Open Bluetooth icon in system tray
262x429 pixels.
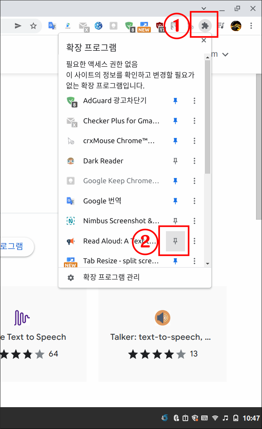[176, 418]
